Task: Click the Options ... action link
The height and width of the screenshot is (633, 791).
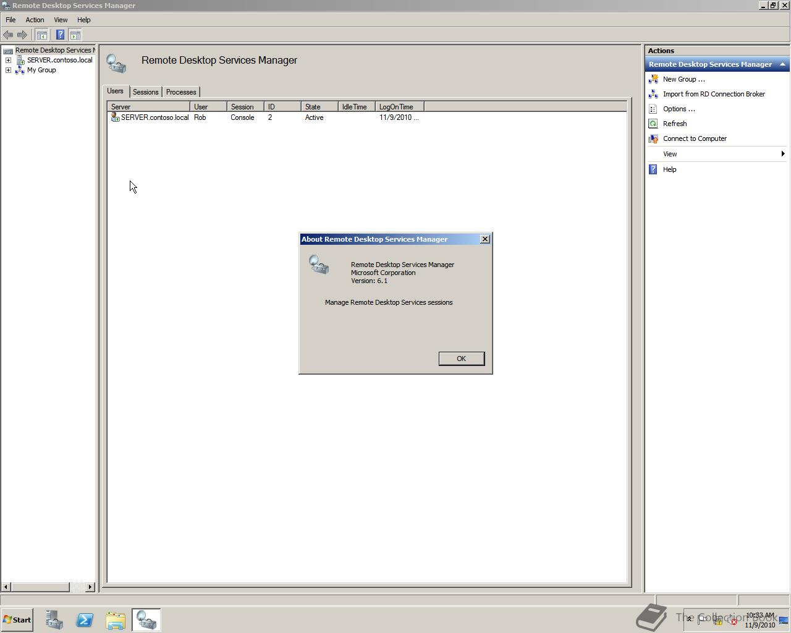Action: pyautogui.click(x=679, y=109)
